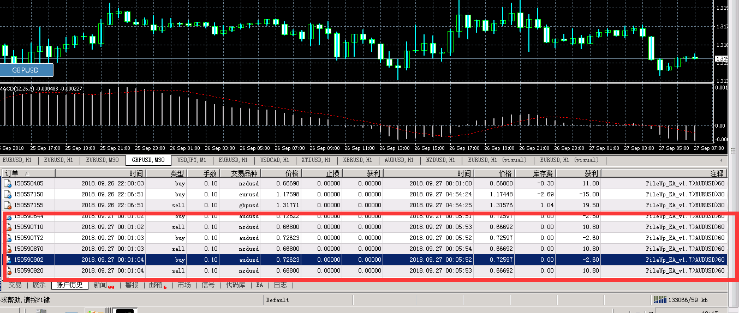Click the sell icon of order 150590710

pos(8,227)
